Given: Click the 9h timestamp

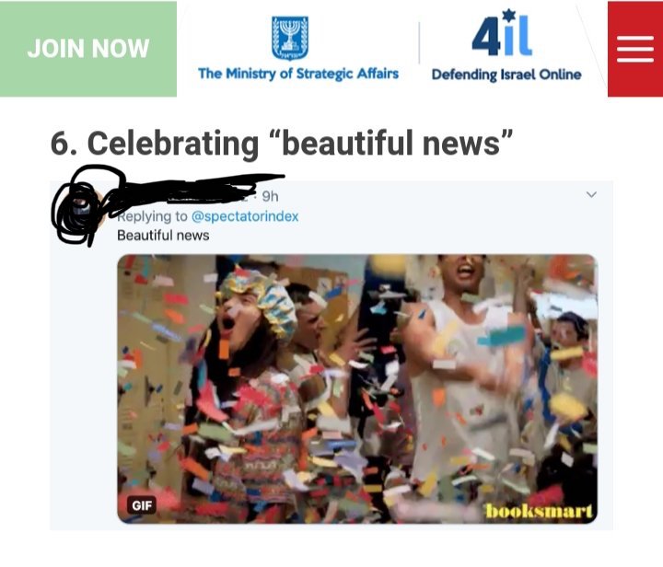Looking at the screenshot, I should (270, 196).
